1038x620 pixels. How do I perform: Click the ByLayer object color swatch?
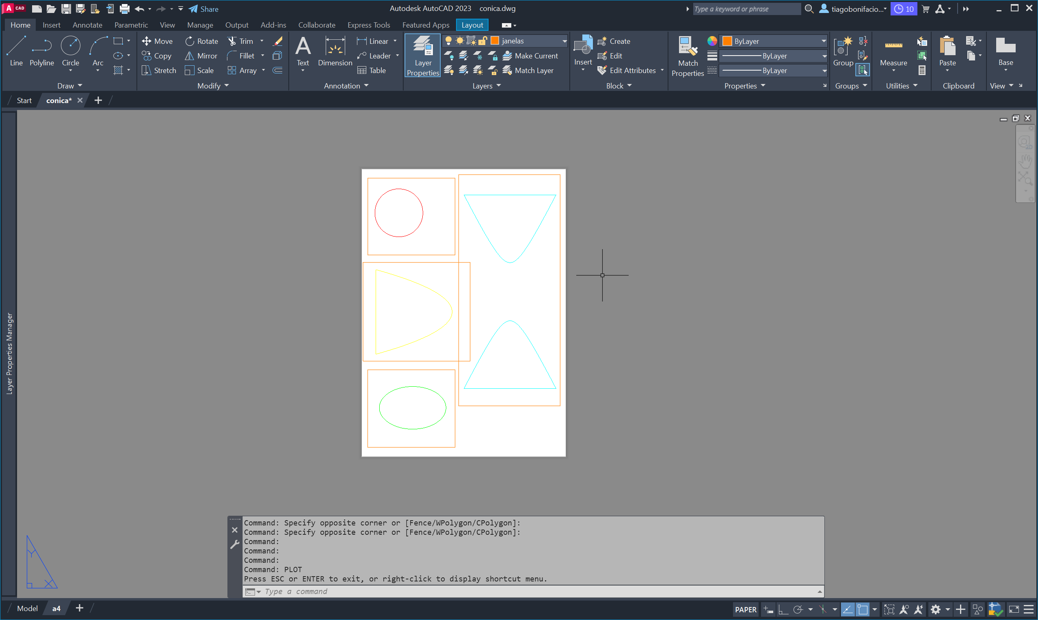click(x=727, y=41)
